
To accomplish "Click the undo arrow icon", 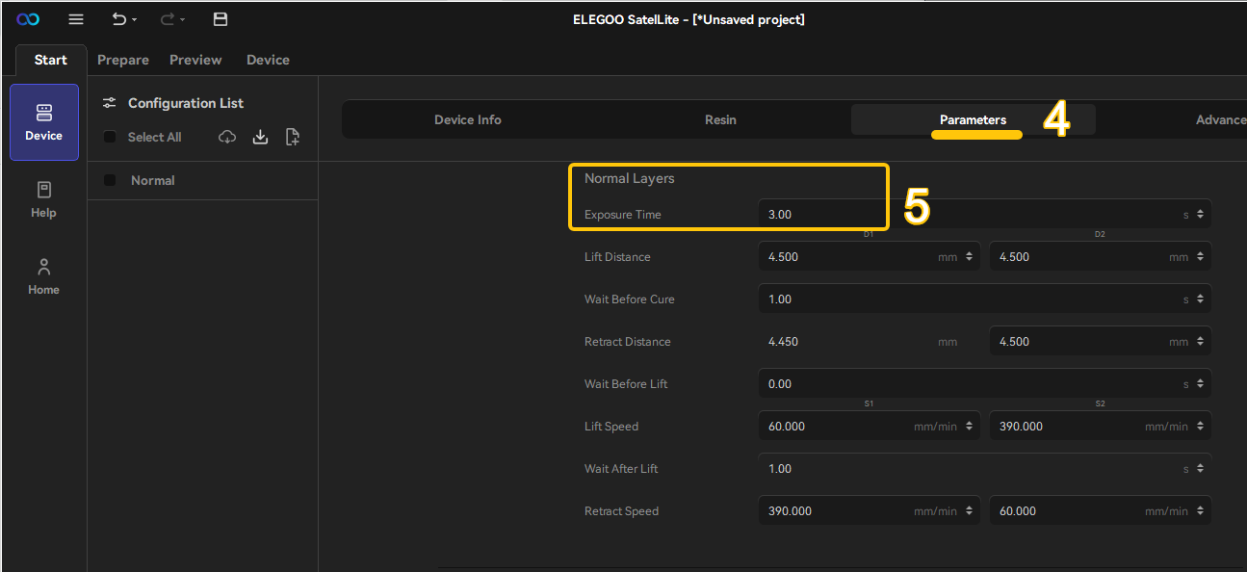I will pos(118,19).
